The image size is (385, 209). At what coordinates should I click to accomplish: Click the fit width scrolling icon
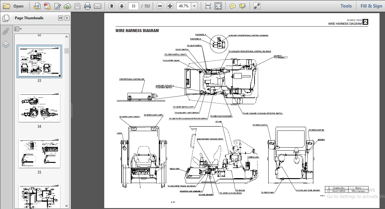coord(208,6)
